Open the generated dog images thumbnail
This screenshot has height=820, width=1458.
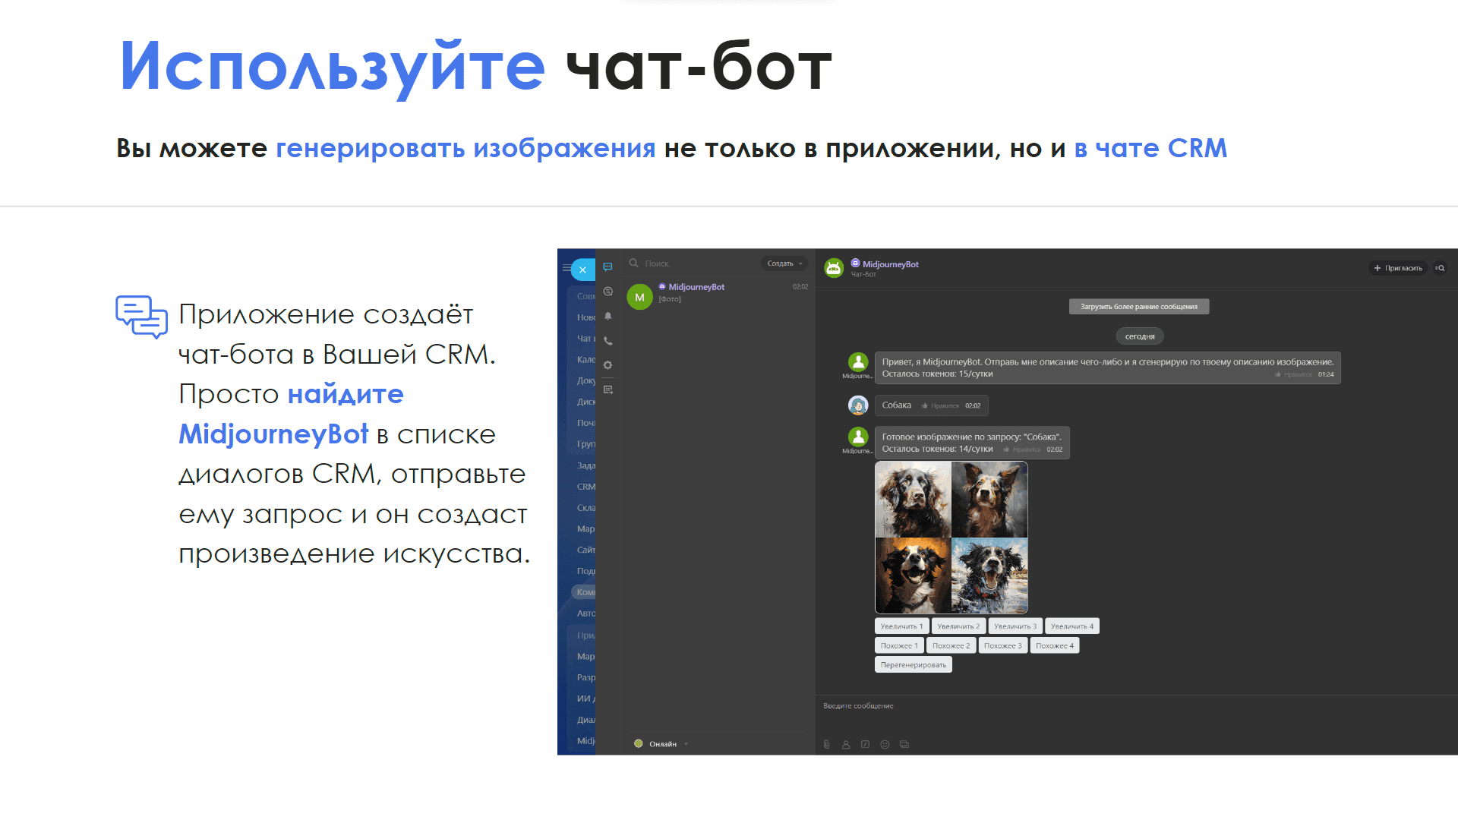(951, 538)
